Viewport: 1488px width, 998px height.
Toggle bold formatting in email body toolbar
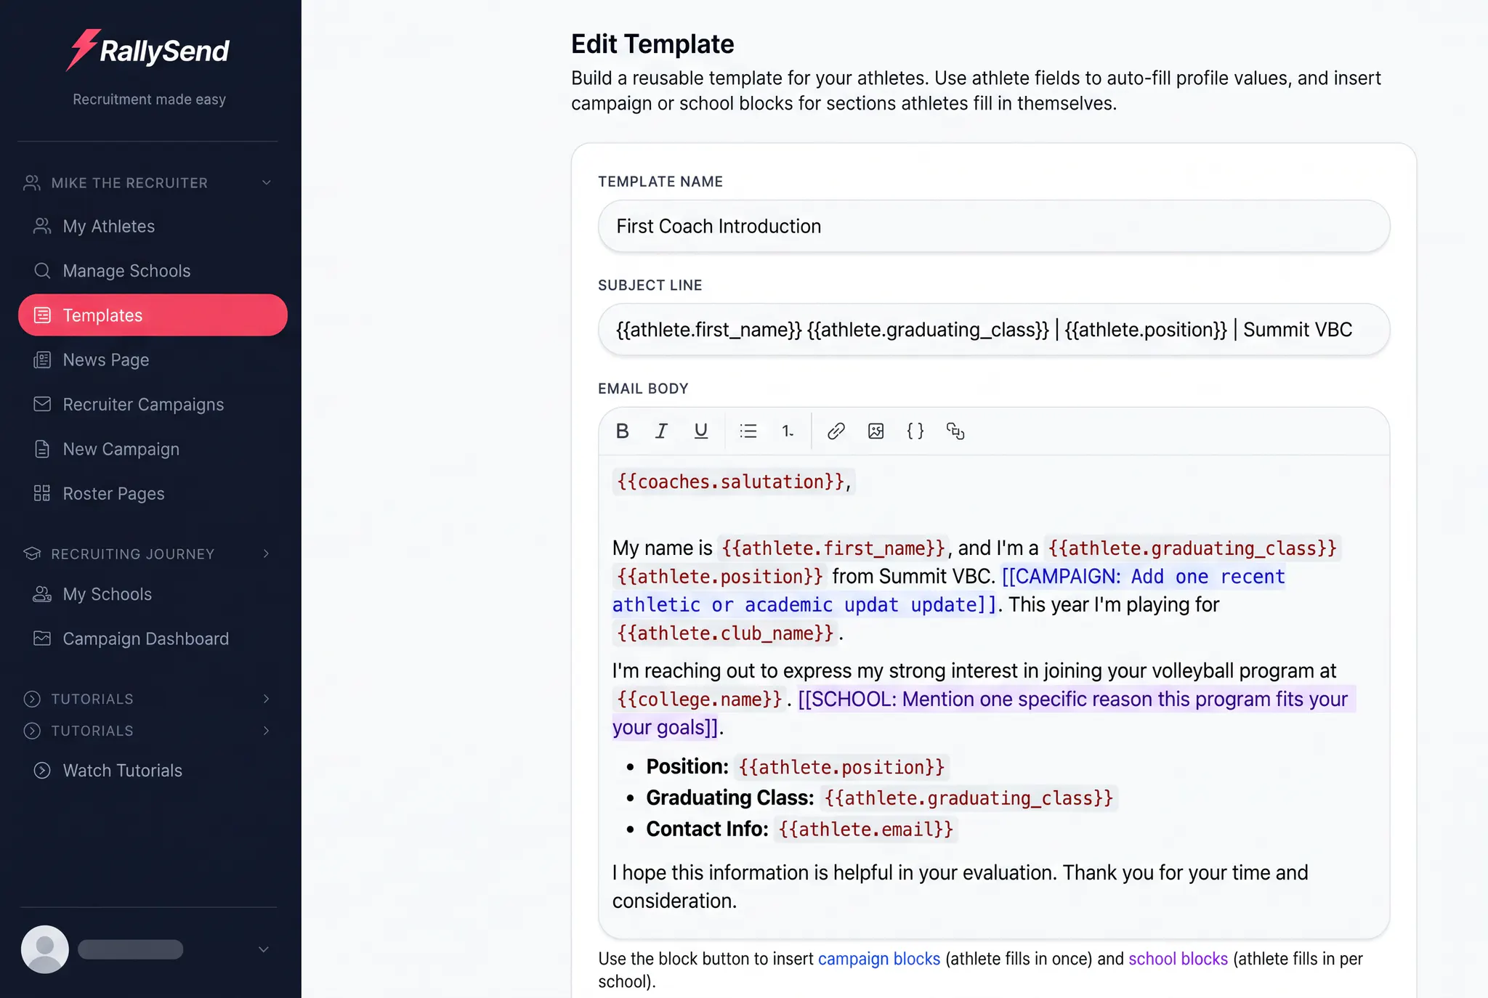[x=623, y=431]
